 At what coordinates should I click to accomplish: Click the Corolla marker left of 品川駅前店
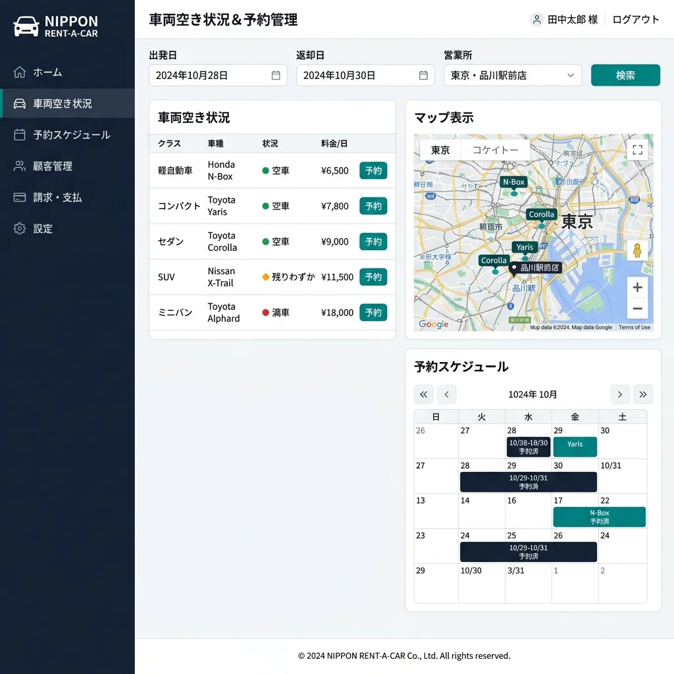tap(494, 261)
